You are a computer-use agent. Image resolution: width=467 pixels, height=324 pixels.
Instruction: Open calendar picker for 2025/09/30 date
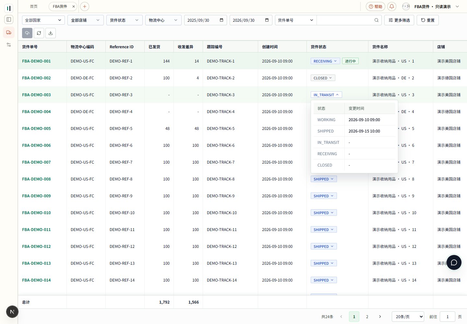[222, 20]
